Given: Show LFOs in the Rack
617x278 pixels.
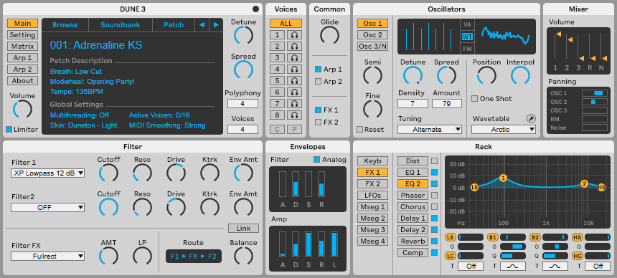Looking at the screenshot, I should pyautogui.click(x=372, y=195).
